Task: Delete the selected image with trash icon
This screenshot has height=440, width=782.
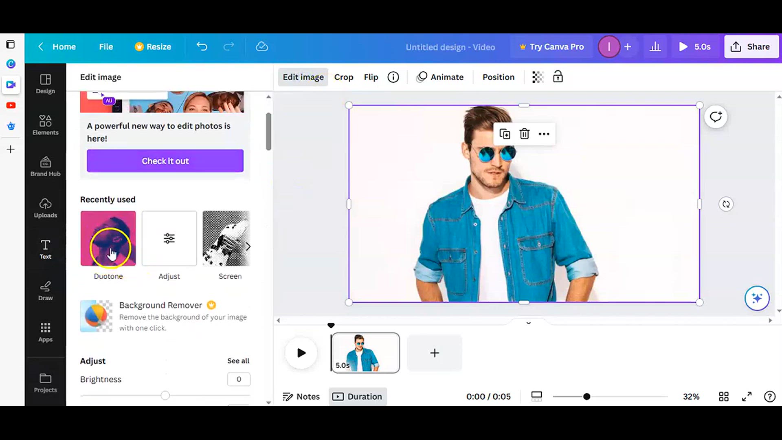Action: point(524,134)
